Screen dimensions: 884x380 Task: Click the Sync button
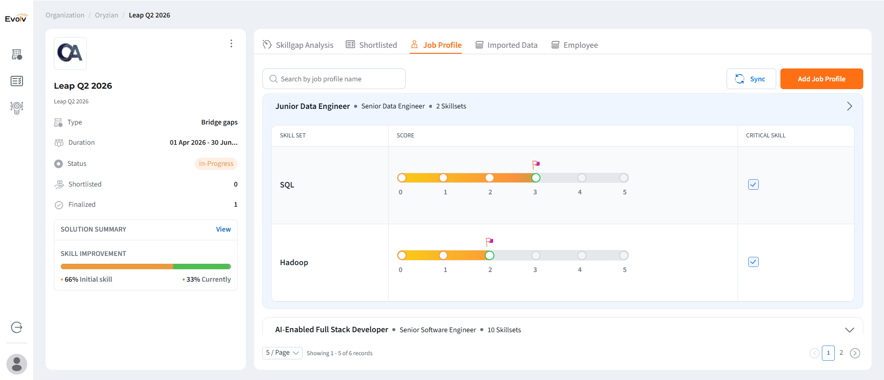(751, 79)
